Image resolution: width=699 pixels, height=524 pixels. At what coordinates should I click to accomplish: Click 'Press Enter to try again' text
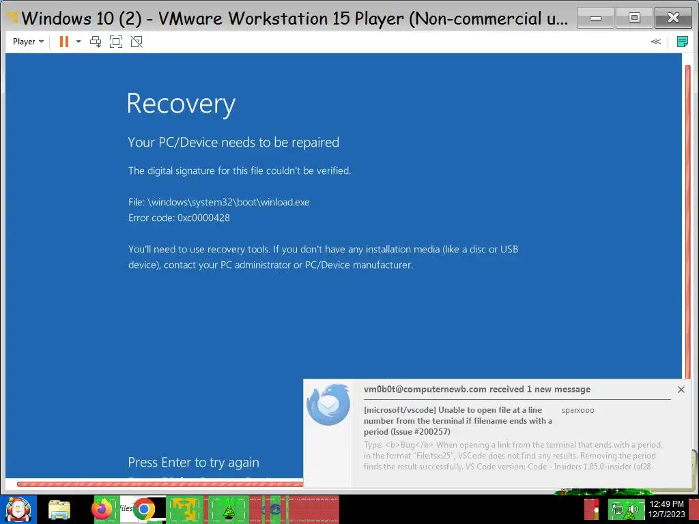pyautogui.click(x=193, y=463)
